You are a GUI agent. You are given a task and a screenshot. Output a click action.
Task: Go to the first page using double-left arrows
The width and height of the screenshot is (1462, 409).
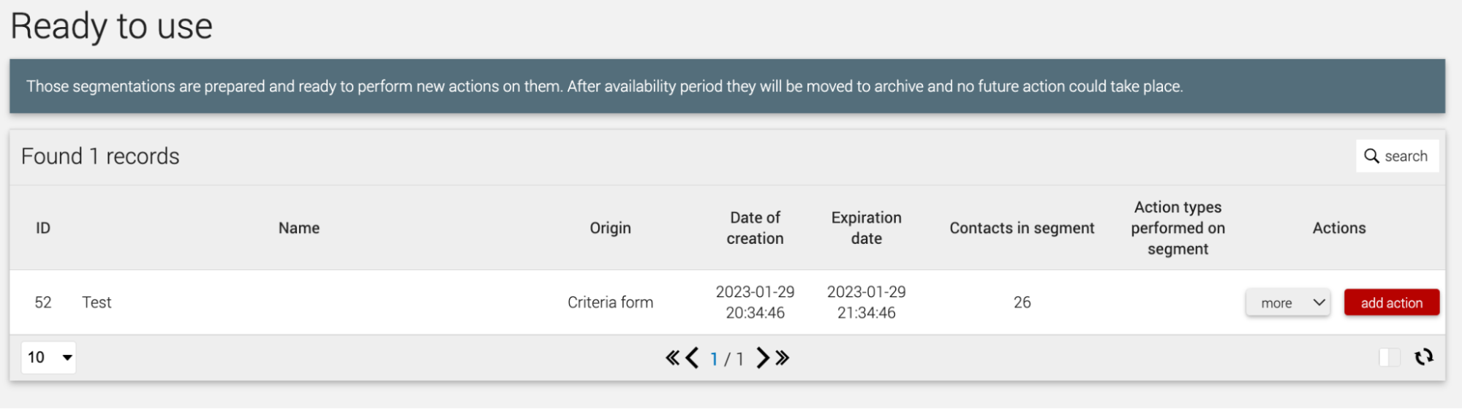(672, 358)
